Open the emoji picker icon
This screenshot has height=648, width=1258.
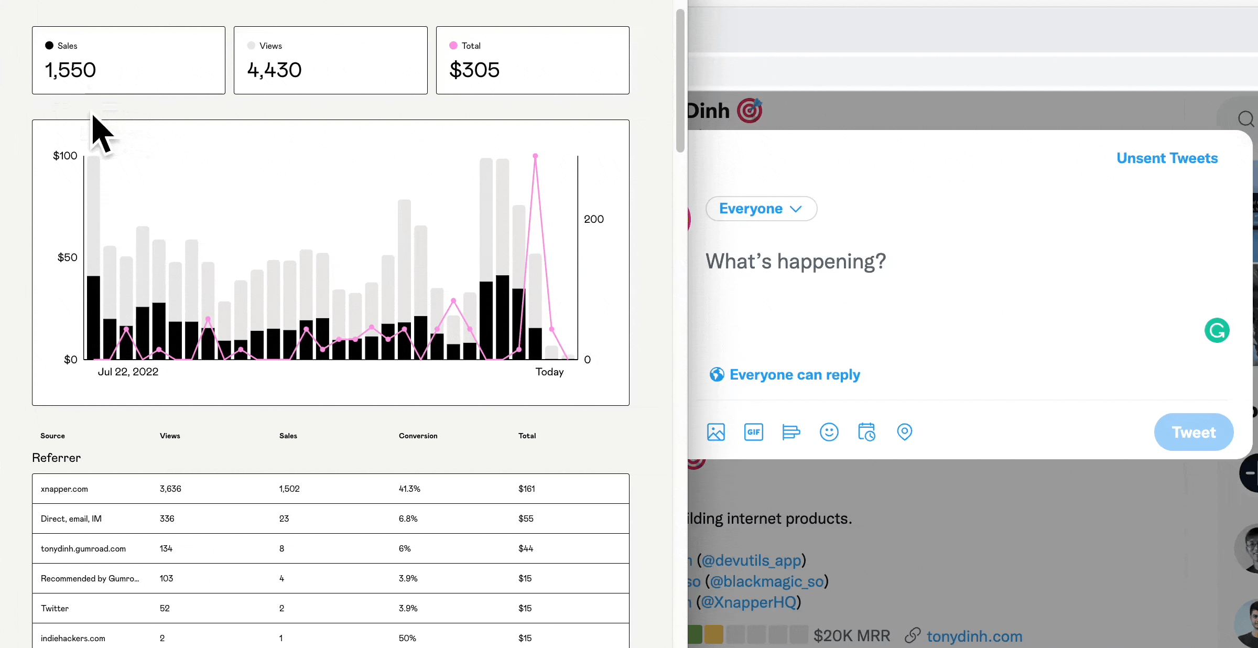point(829,432)
